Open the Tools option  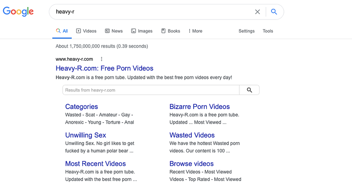pyautogui.click(x=268, y=31)
